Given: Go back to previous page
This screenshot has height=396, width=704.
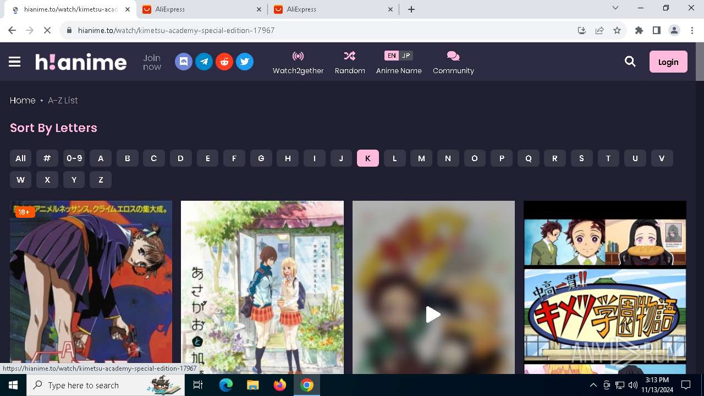Looking at the screenshot, I should point(12,30).
